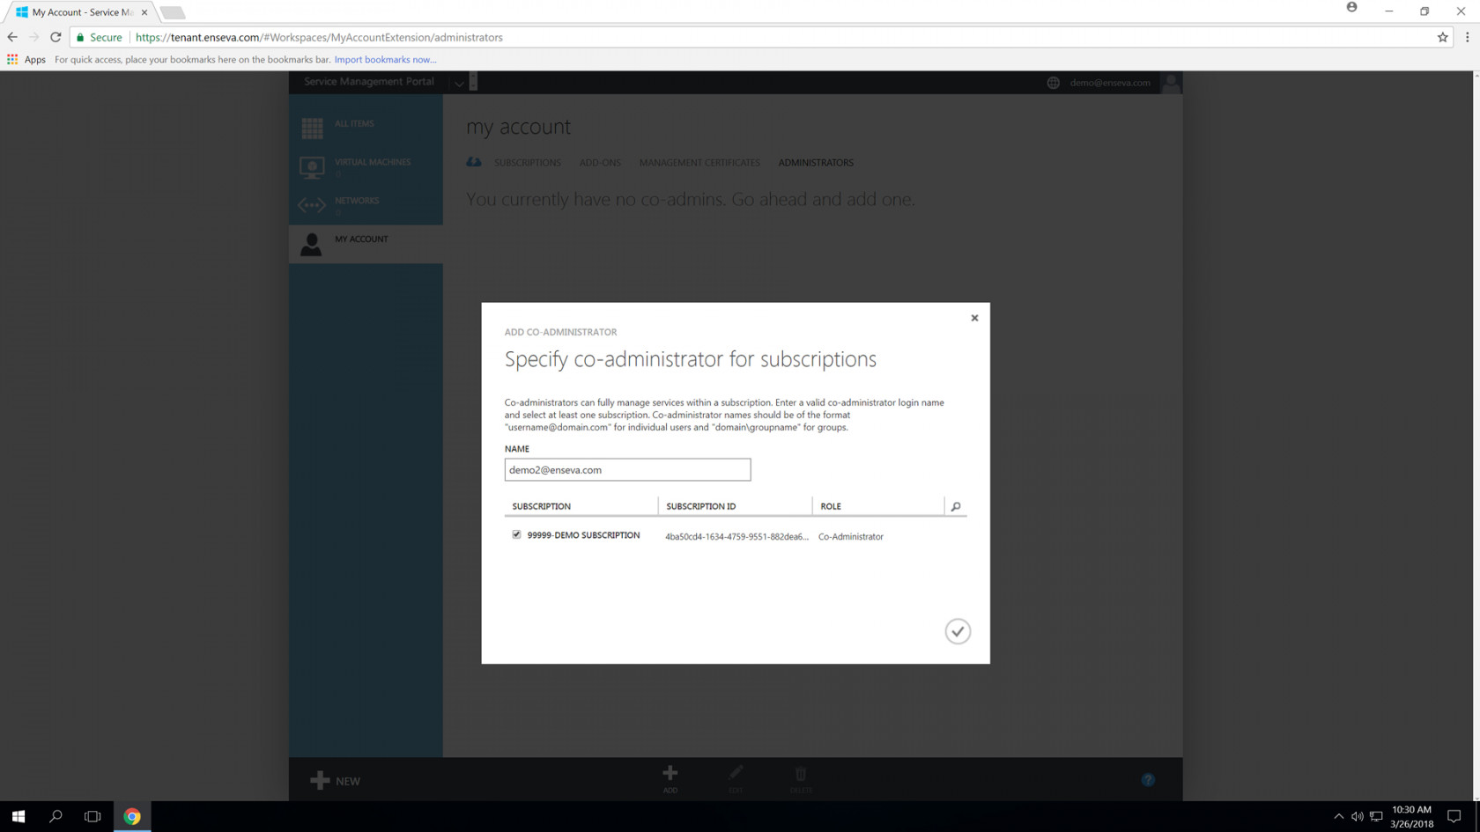Screen dimensions: 1480x832
Task: Click the NEW button in bottom bar
Action: coord(336,781)
